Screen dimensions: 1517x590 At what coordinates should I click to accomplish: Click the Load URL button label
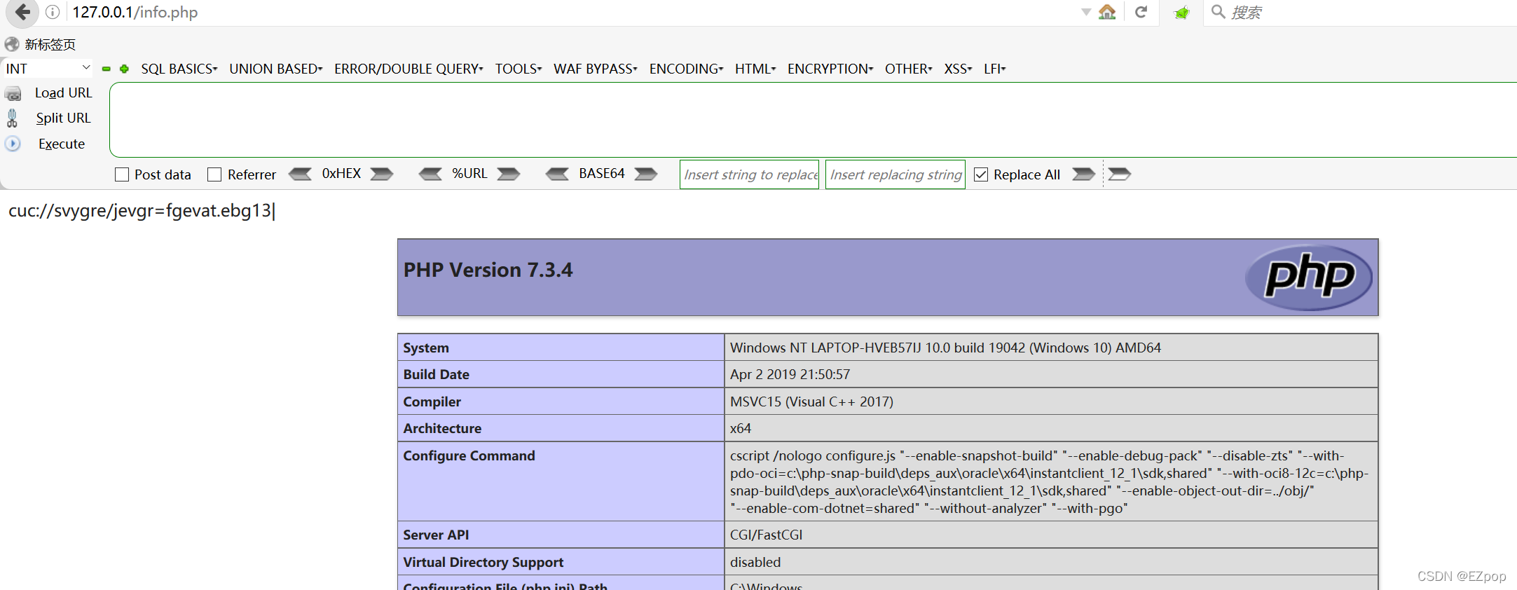click(x=63, y=92)
